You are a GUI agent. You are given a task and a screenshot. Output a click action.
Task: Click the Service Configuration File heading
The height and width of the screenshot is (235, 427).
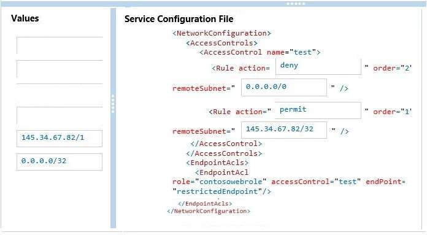pos(179,19)
